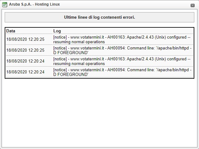Click 'D FOREGROUND' in the second log entry
Viewport: 199px width, 149px height.
click(x=71, y=53)
